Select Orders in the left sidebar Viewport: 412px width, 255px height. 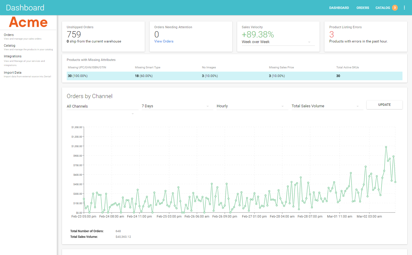click(9, 35)
